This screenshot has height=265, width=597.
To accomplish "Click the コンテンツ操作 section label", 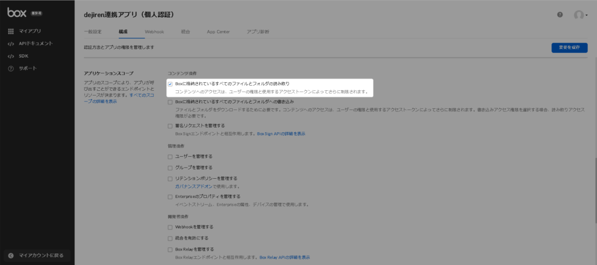I will tap(182, 73).
